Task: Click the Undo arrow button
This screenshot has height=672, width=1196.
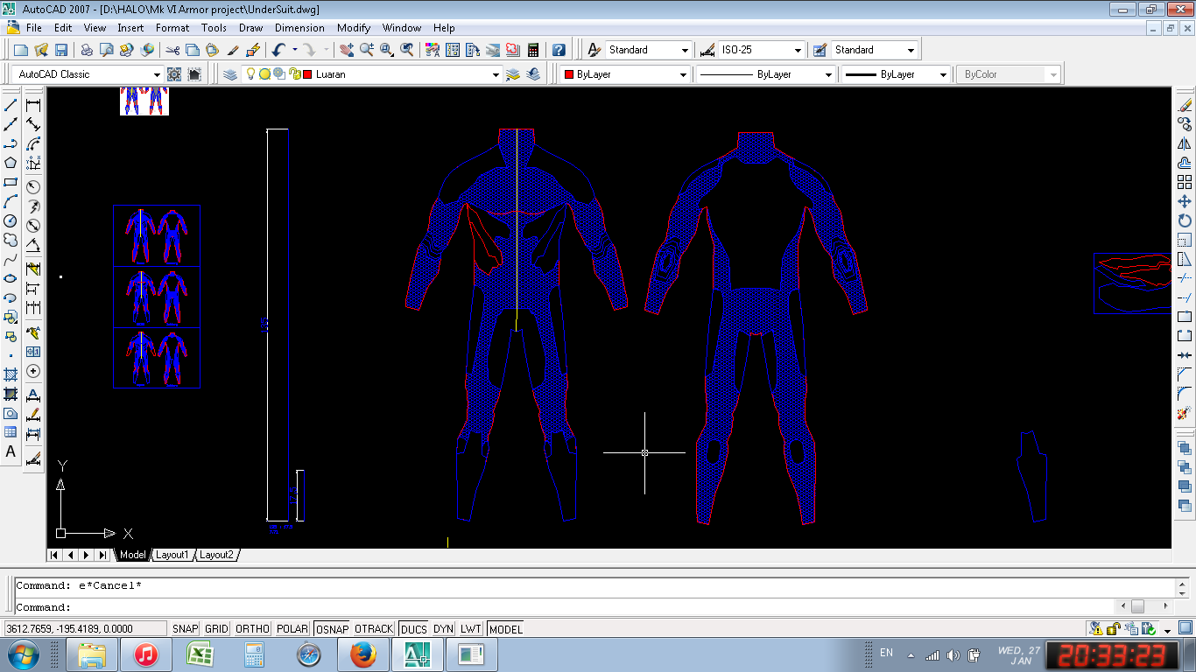Action: 278,50
